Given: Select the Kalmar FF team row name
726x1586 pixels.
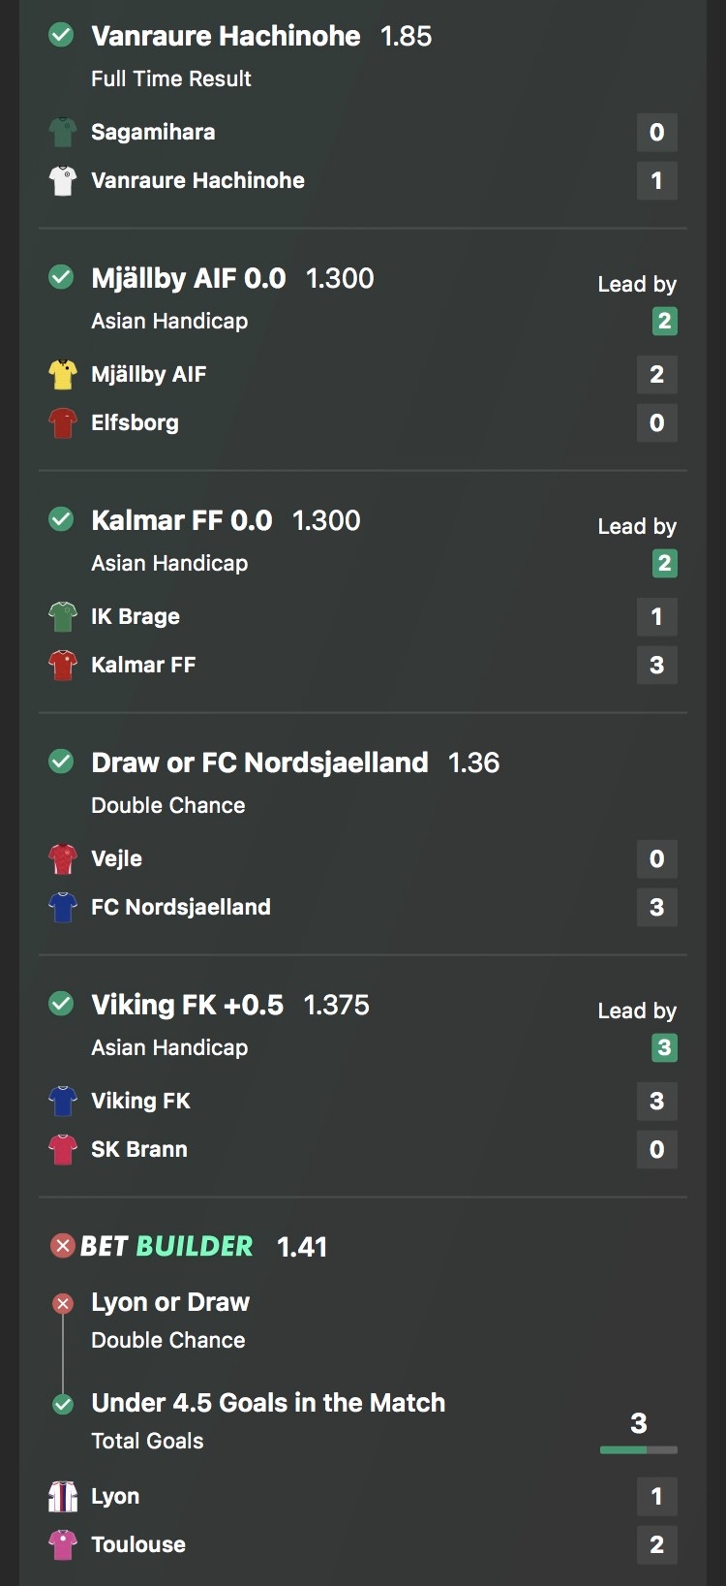Looking at the screenshot, I should (143, 666).
